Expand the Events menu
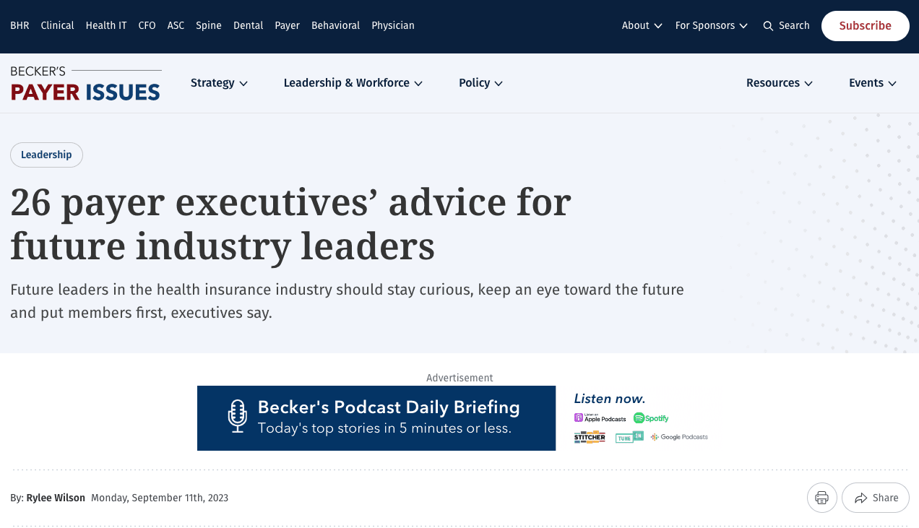919x528 pixels. pos(873,83)
